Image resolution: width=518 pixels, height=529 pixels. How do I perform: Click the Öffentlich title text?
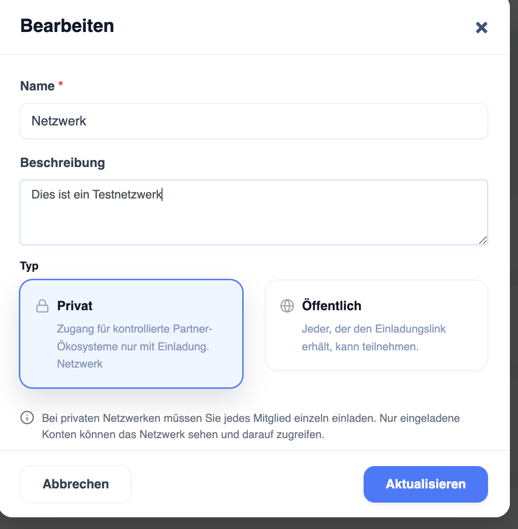pos(332,306)
